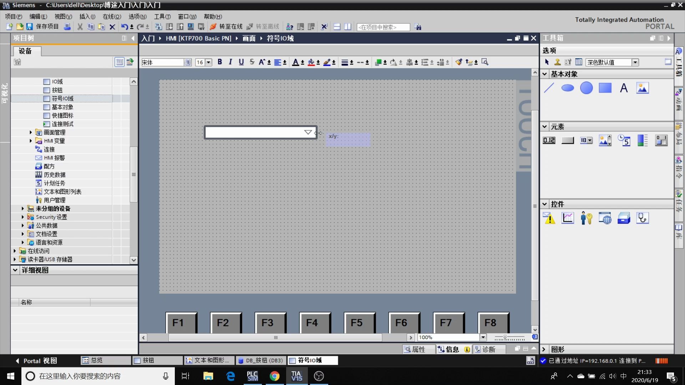The height and width of the screenshot is (385, 685).
Task: Select the Alarm view control icon
Action: [x=549, y=218]
